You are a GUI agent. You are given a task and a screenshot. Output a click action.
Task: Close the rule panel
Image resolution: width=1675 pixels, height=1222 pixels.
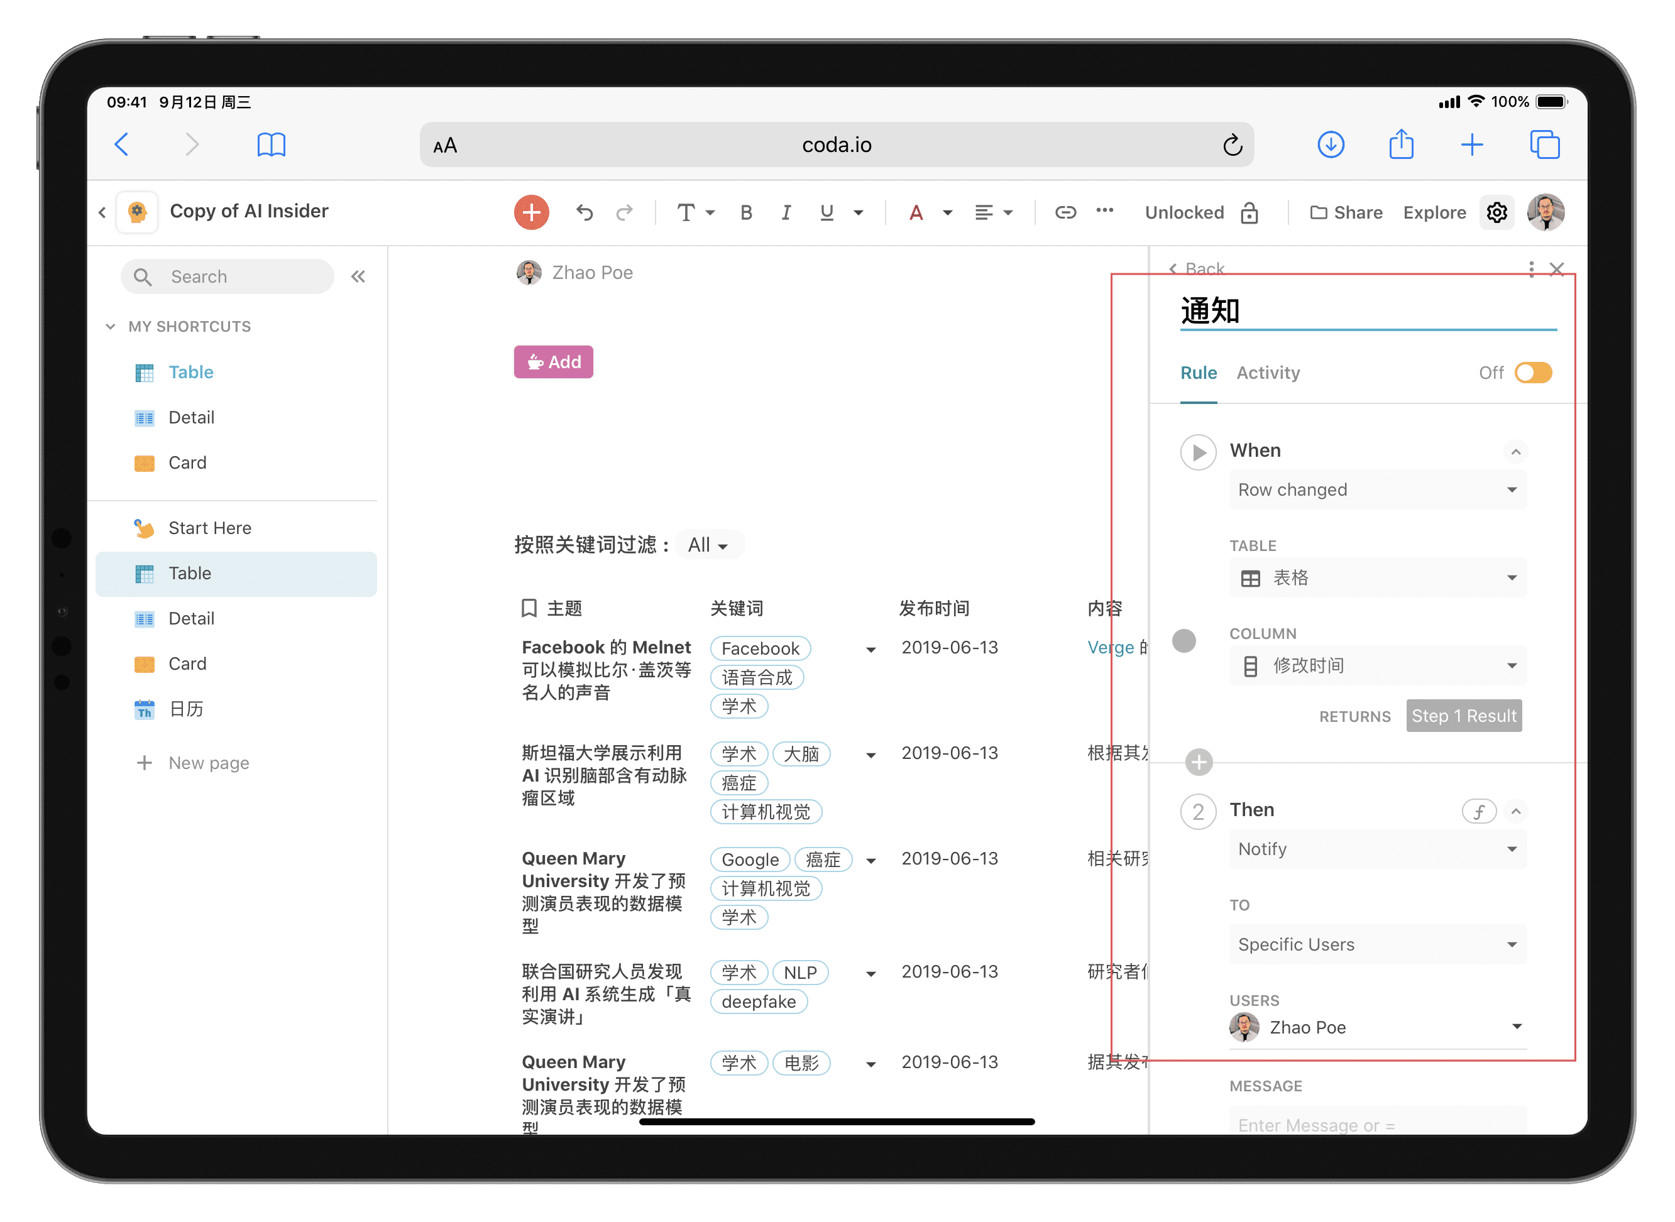tap(1557, 270)
